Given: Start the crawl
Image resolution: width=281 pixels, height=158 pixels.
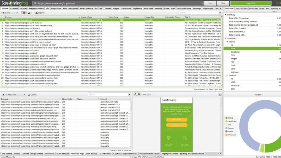Looking at the screenshot, I should [x=210, y=3].
